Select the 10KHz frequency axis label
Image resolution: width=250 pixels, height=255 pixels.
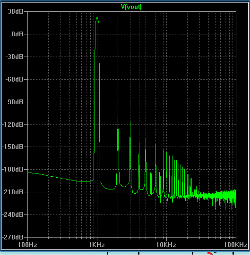click(x=166, y=245)
